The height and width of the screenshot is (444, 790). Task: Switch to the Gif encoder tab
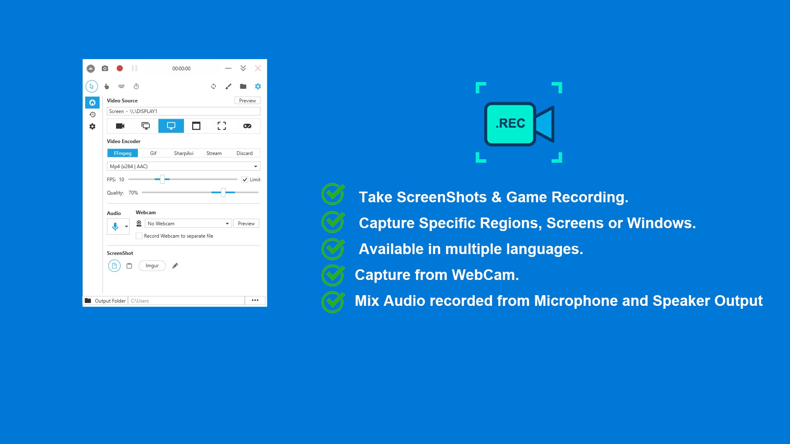[x=153, y=153]
